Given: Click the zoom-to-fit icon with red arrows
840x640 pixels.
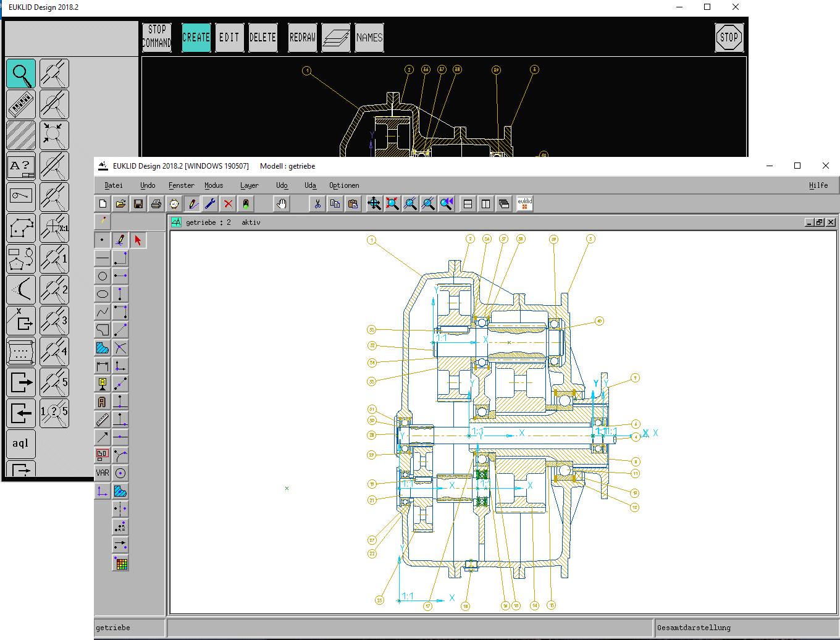Looking at the screenshot, I should pos(392,204).
